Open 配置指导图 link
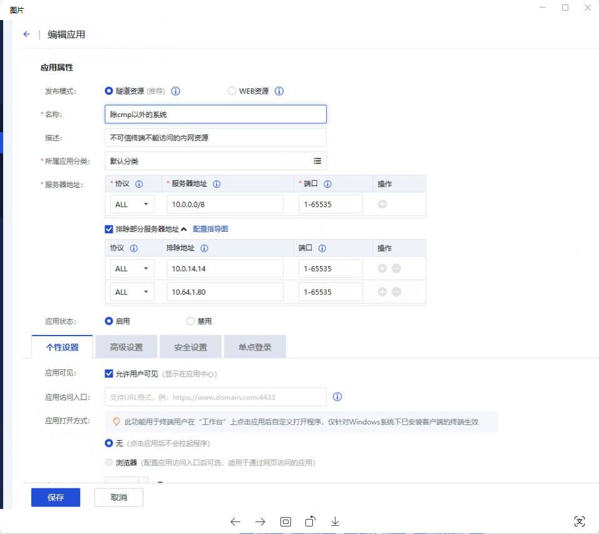The height and width of the screenshot is (534, 599). [x=210, y=229]
